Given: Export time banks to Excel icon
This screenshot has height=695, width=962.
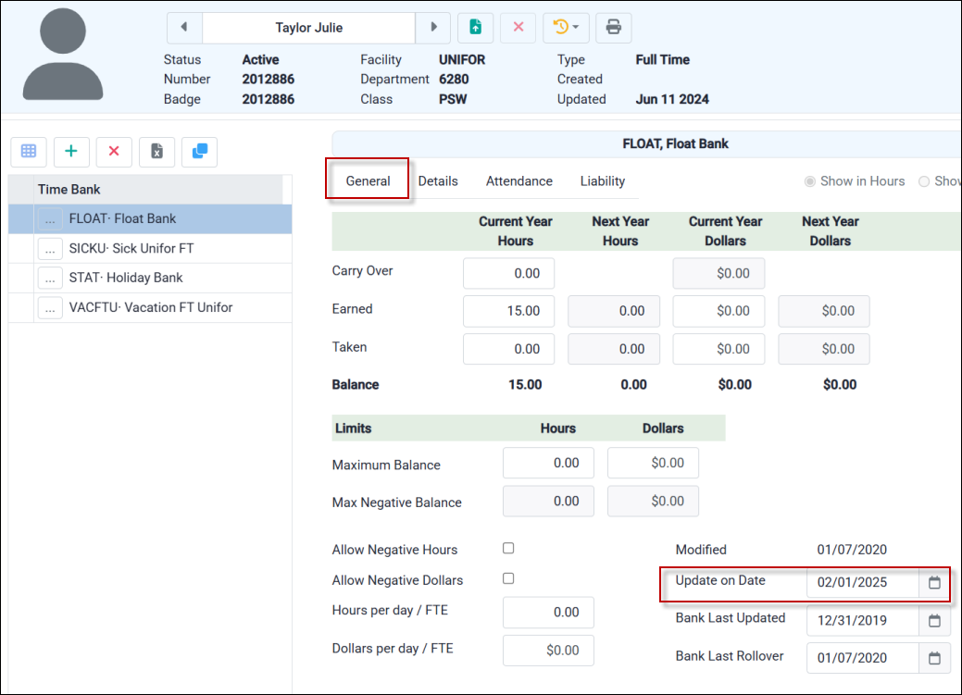Looking at the screenshot, I should pyautogui.click(x=157, y=151).
